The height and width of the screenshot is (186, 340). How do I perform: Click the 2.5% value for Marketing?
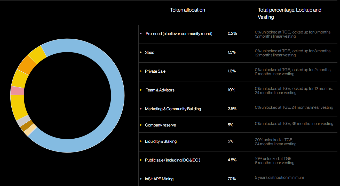pyautogui.click(x=232, y=109)
